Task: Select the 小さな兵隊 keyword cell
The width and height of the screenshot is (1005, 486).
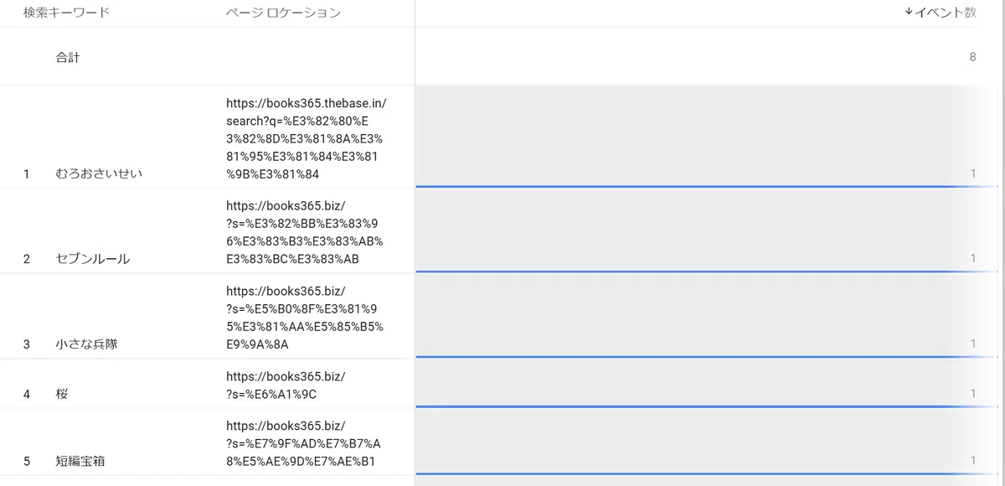Action: pyautogui.click(x=85, y=344)
